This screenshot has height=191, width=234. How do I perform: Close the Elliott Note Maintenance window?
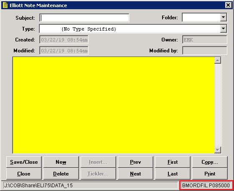(228, 5)
